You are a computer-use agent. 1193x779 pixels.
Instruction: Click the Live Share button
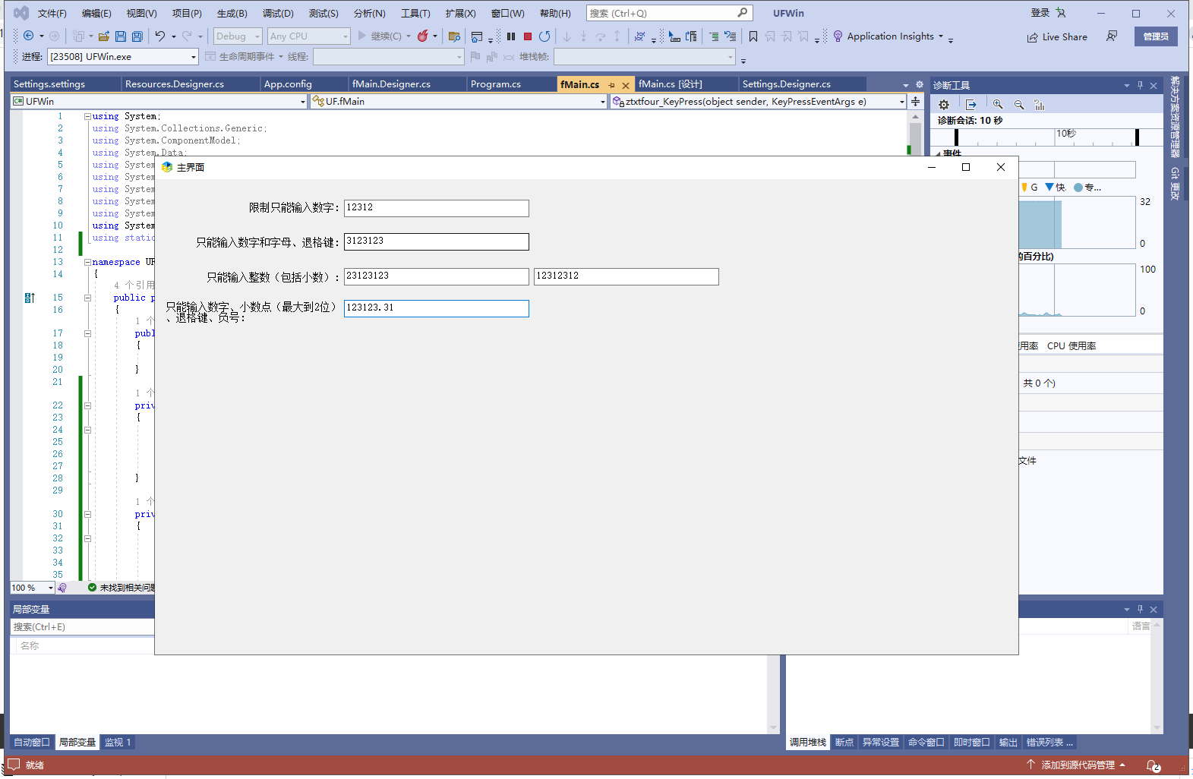point(1057,37)
